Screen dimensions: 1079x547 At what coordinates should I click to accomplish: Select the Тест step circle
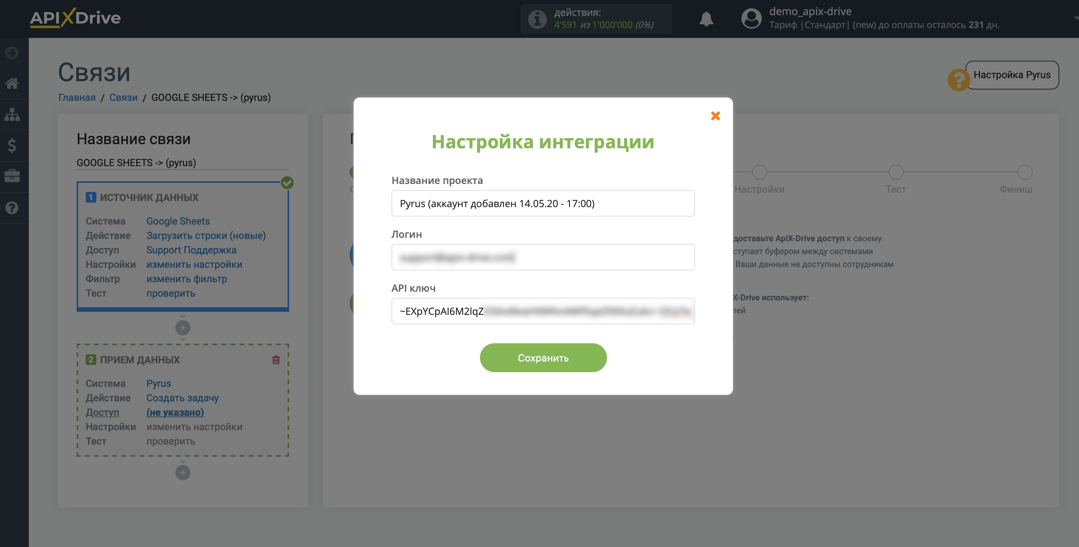tap(896, 172)
